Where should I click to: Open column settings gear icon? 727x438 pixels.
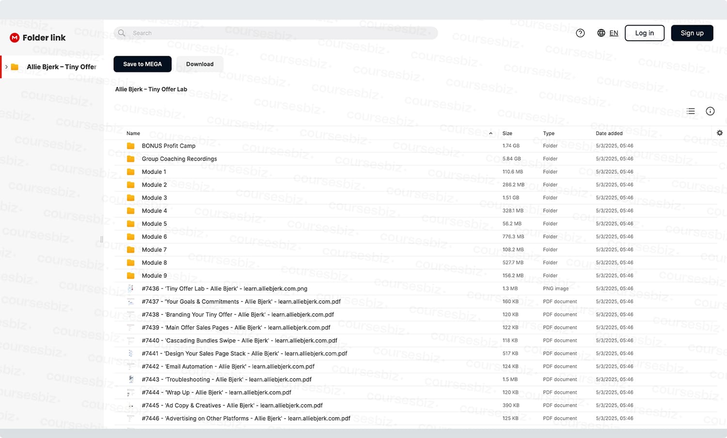click(720, 133)
